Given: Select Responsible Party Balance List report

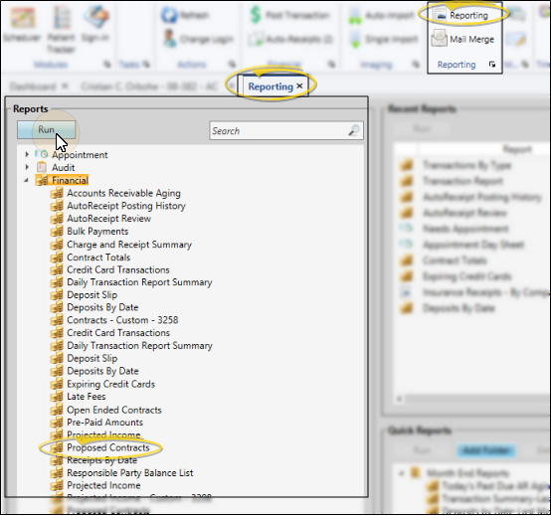Looking at the screenshot, I should pos(130,473).
